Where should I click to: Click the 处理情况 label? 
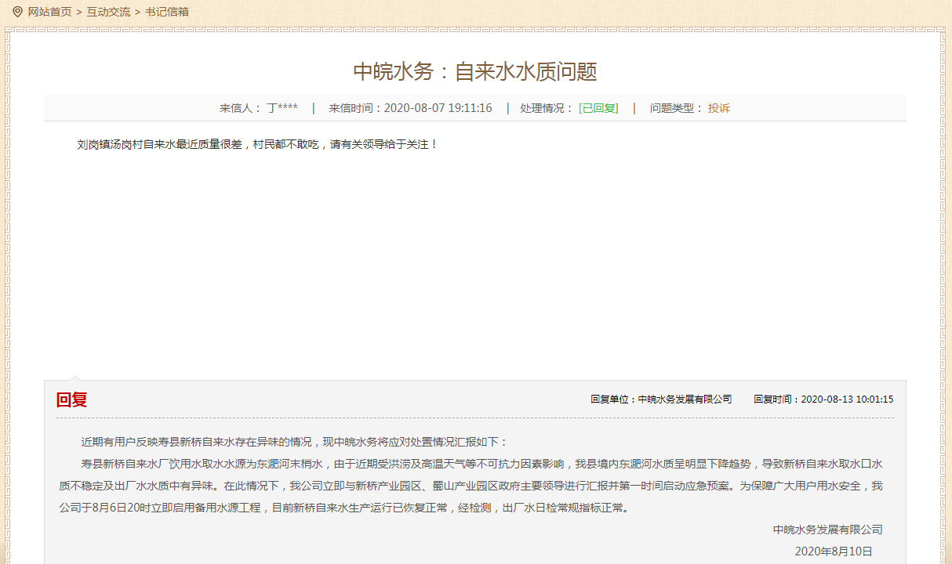[547, 108]
